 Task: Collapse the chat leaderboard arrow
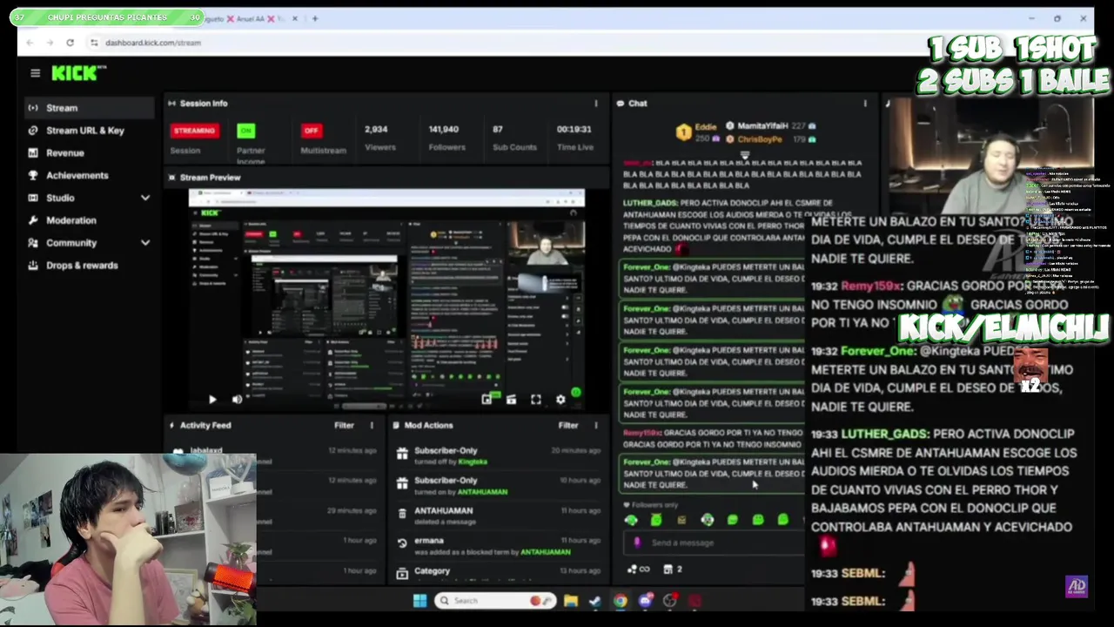point(745,155)
